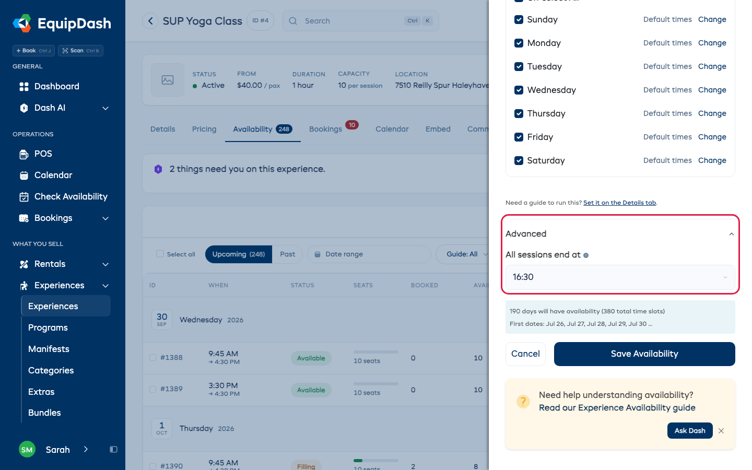Expand the Rentals sidebar submenu
The image size is (752, 470).
tap(105, 264)
